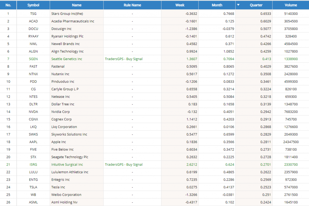The width and height of the screenshot is (309, 206).
Task: Click Docusign week value -1.2386
Action: click(x=191, y=29)
